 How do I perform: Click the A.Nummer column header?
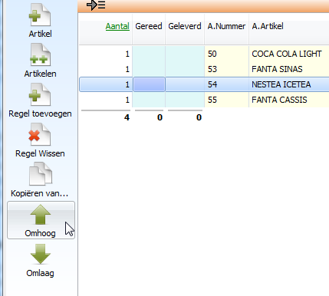[226, 26]
